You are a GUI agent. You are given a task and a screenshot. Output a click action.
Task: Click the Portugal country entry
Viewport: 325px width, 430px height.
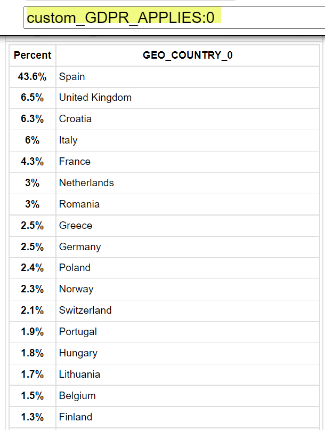coord(188,332)
